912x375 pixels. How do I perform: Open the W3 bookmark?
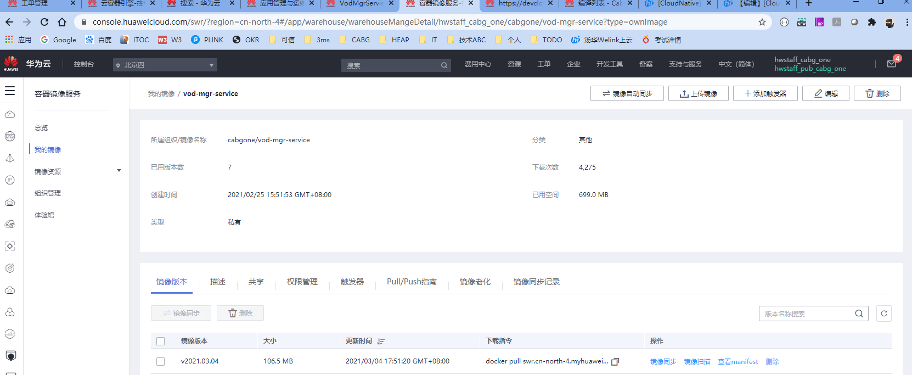tap(170, 40)
